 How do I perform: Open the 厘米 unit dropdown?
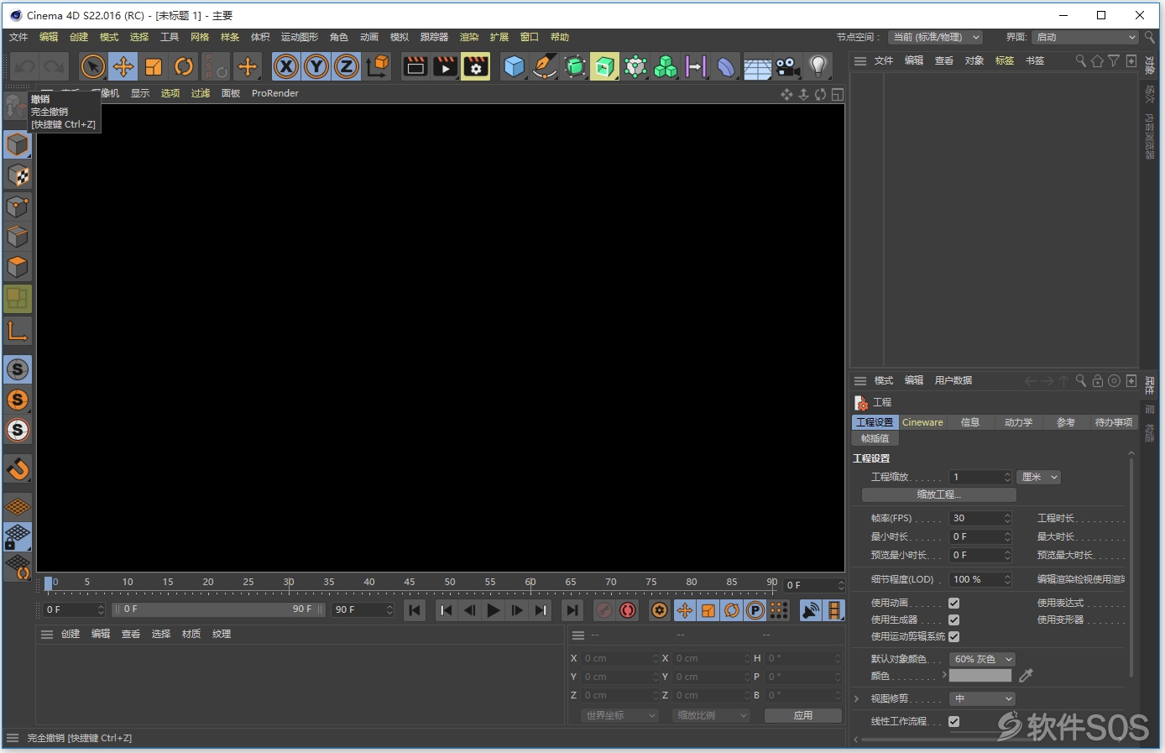[1039, 477]
